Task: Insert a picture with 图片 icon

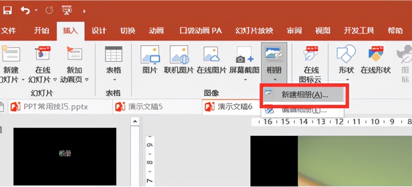Action: point(150,55)
